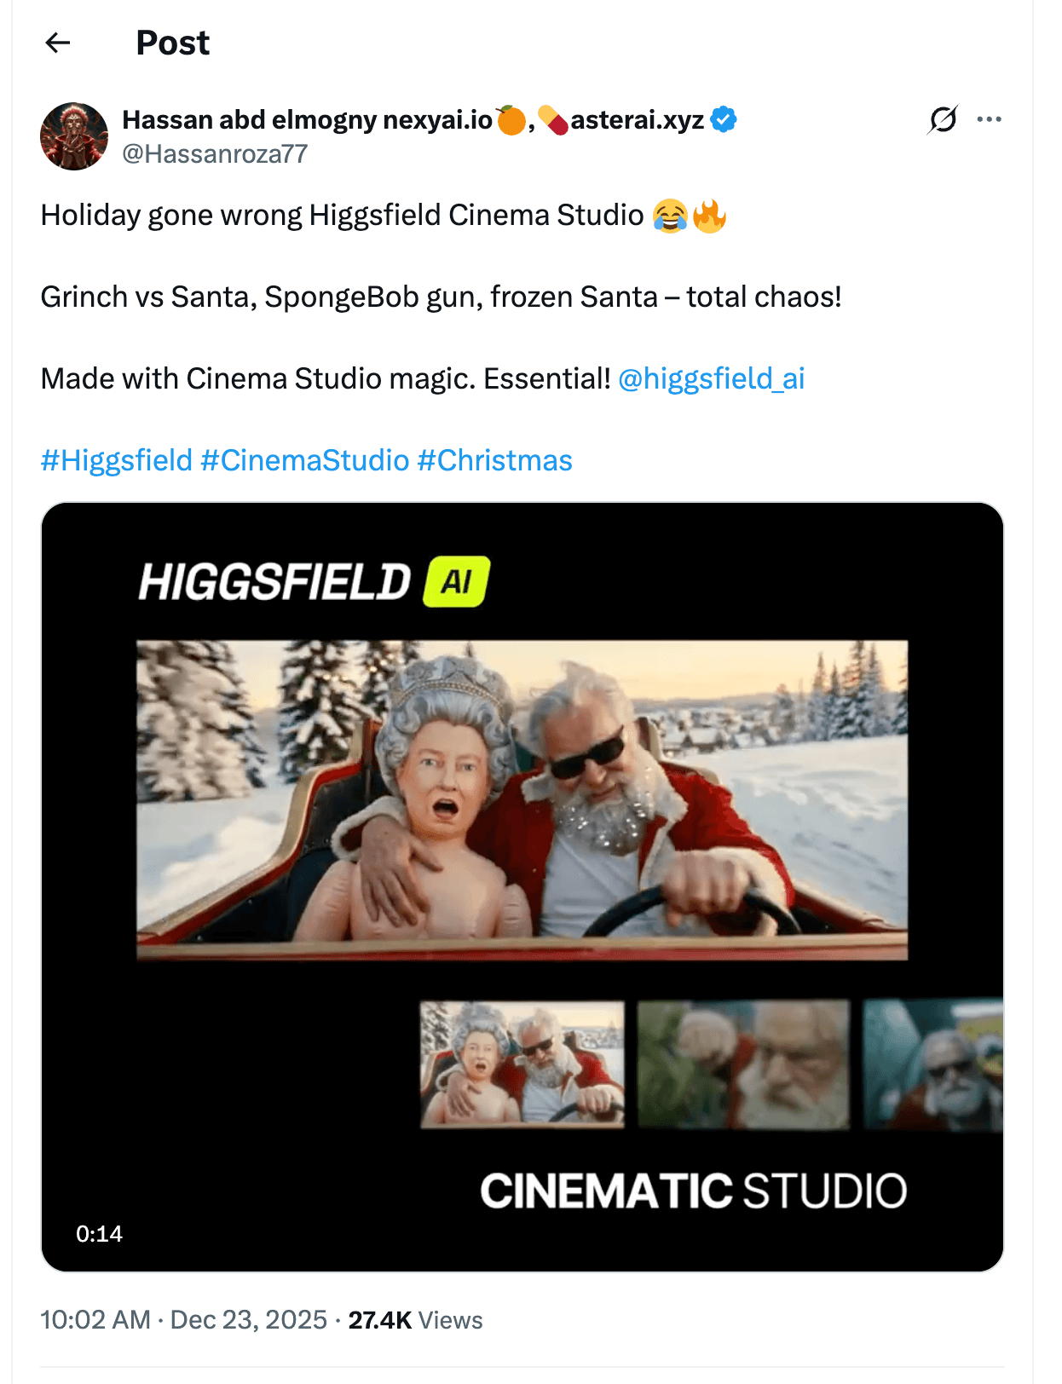Click the HIGGSFIELD logo text in the video

click(274, 582)
